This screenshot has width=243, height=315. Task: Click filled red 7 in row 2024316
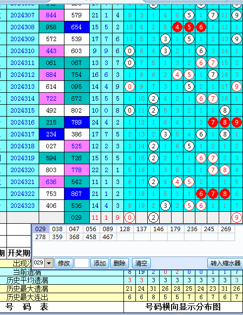213,123
